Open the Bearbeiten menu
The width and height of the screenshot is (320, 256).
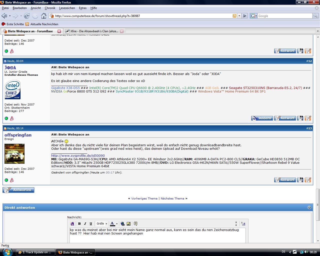[x=20, y=8]
